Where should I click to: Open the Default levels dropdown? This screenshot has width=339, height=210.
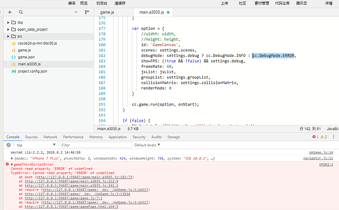click(147, 145)
